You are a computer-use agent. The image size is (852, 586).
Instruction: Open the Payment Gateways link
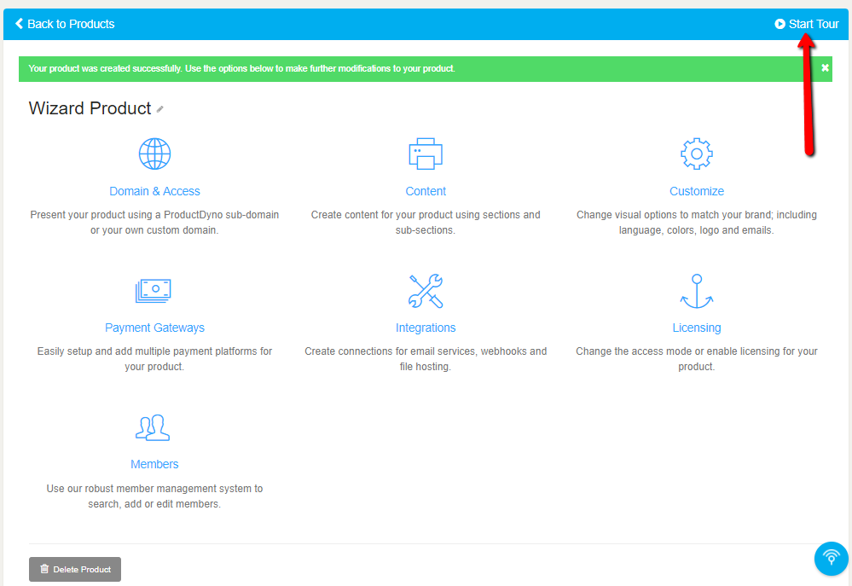[x=154, y=328]
